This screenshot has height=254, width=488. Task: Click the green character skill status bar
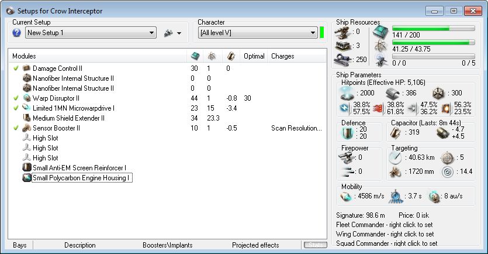[321, 33]
